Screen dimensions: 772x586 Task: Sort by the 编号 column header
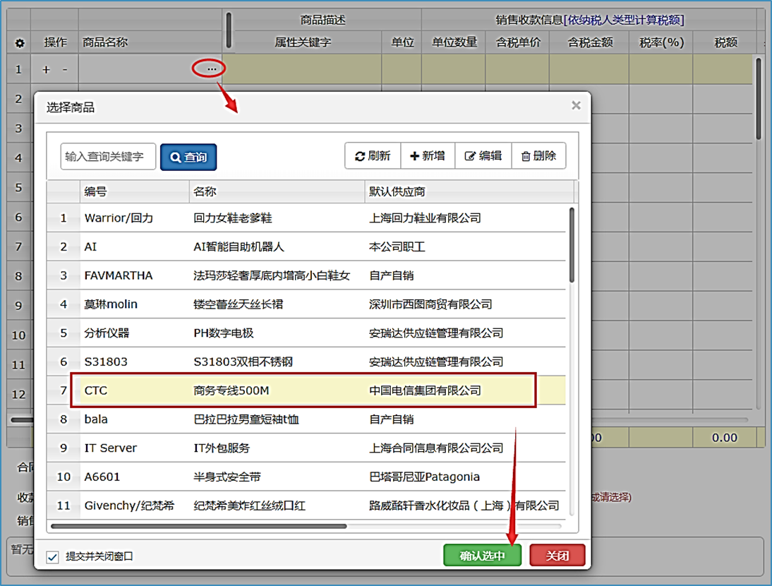click(x=134, y=191)
